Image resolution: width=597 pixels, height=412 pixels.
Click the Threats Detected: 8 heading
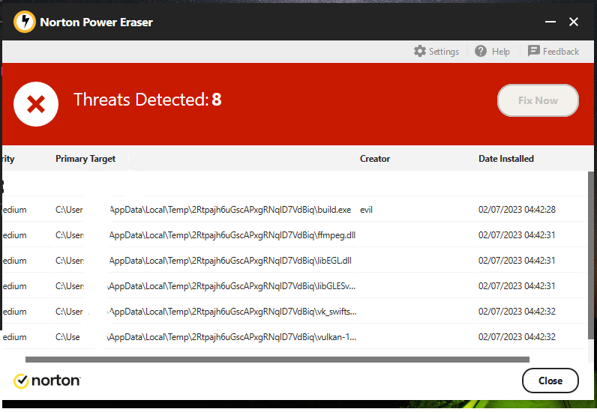[147, 100]
